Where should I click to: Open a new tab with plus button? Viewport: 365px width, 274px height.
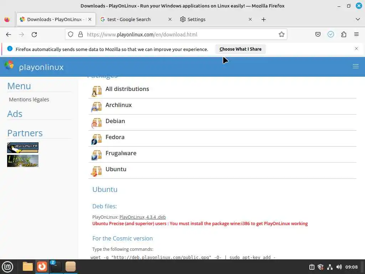coord(263,20)
